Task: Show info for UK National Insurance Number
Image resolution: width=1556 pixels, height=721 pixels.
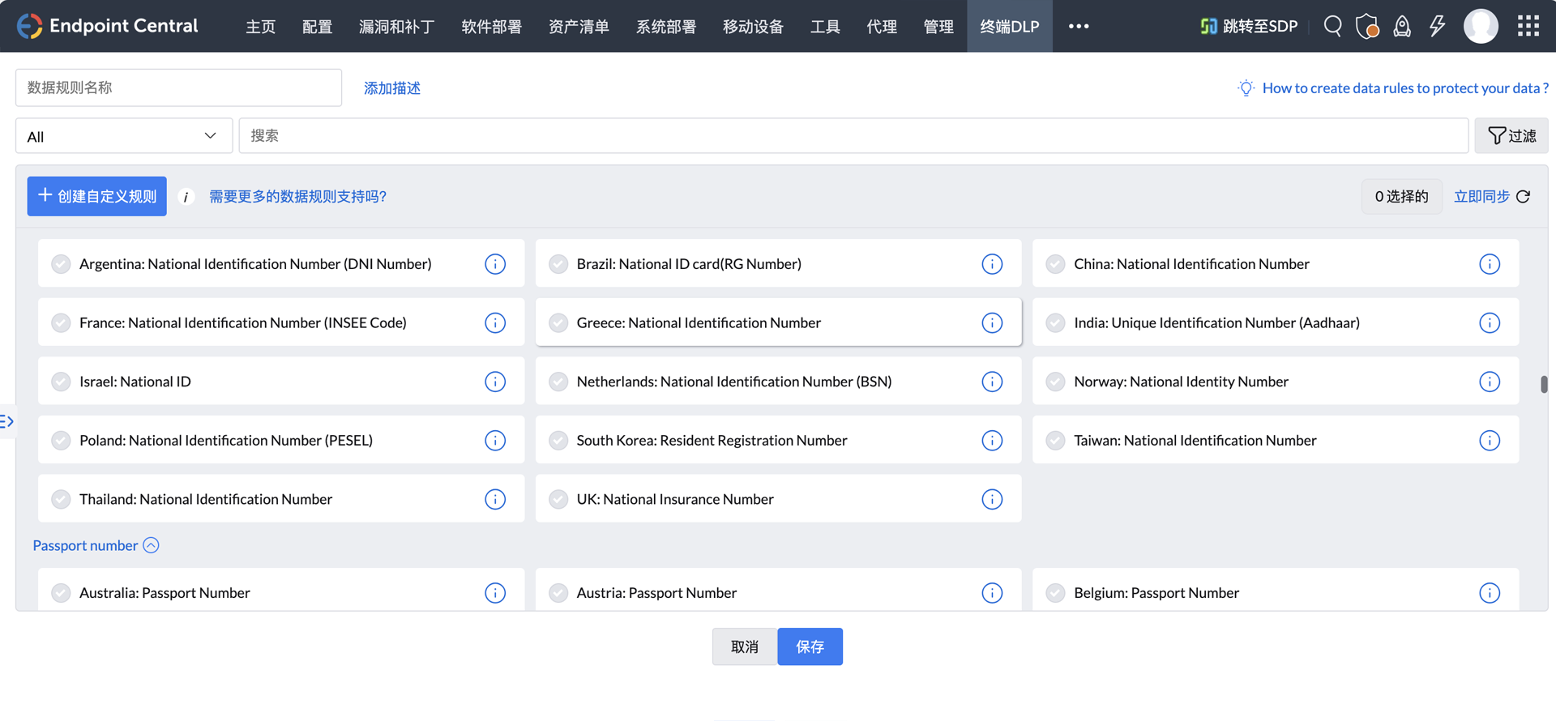Action: pos(992,499)
